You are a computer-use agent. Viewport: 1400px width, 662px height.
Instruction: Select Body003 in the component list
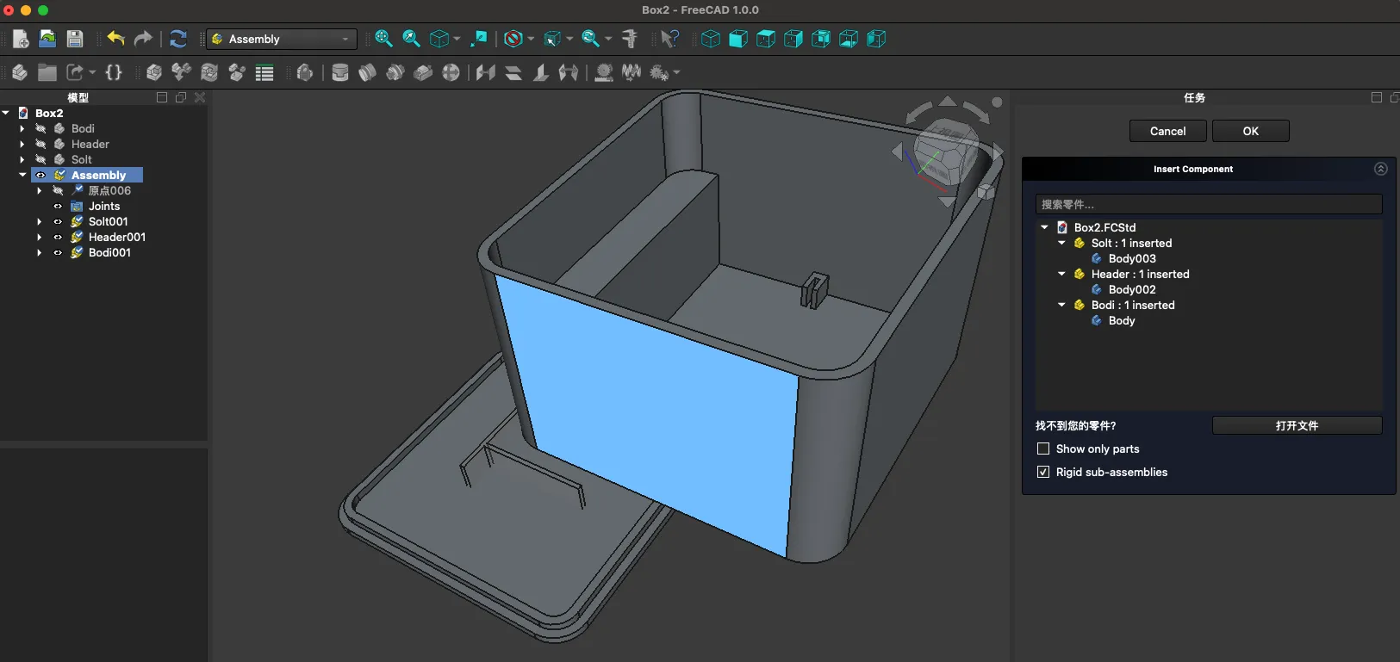(1131, 258)
